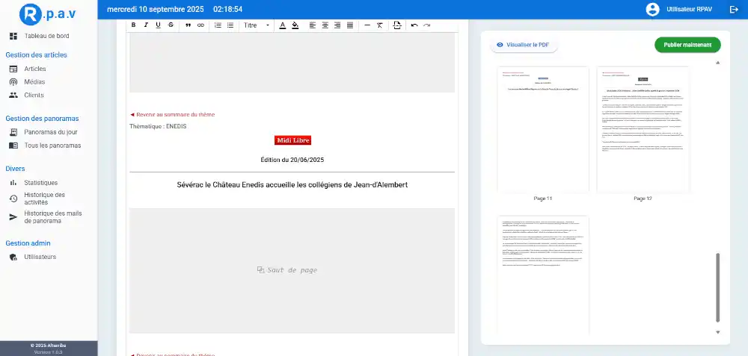The height and width of the screenshot is (356, 748).
Task: Click Visualiser le PDF button
Action: (524, 45)
